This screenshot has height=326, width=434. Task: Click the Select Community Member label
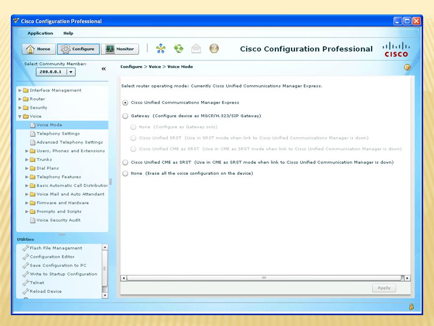55,64
